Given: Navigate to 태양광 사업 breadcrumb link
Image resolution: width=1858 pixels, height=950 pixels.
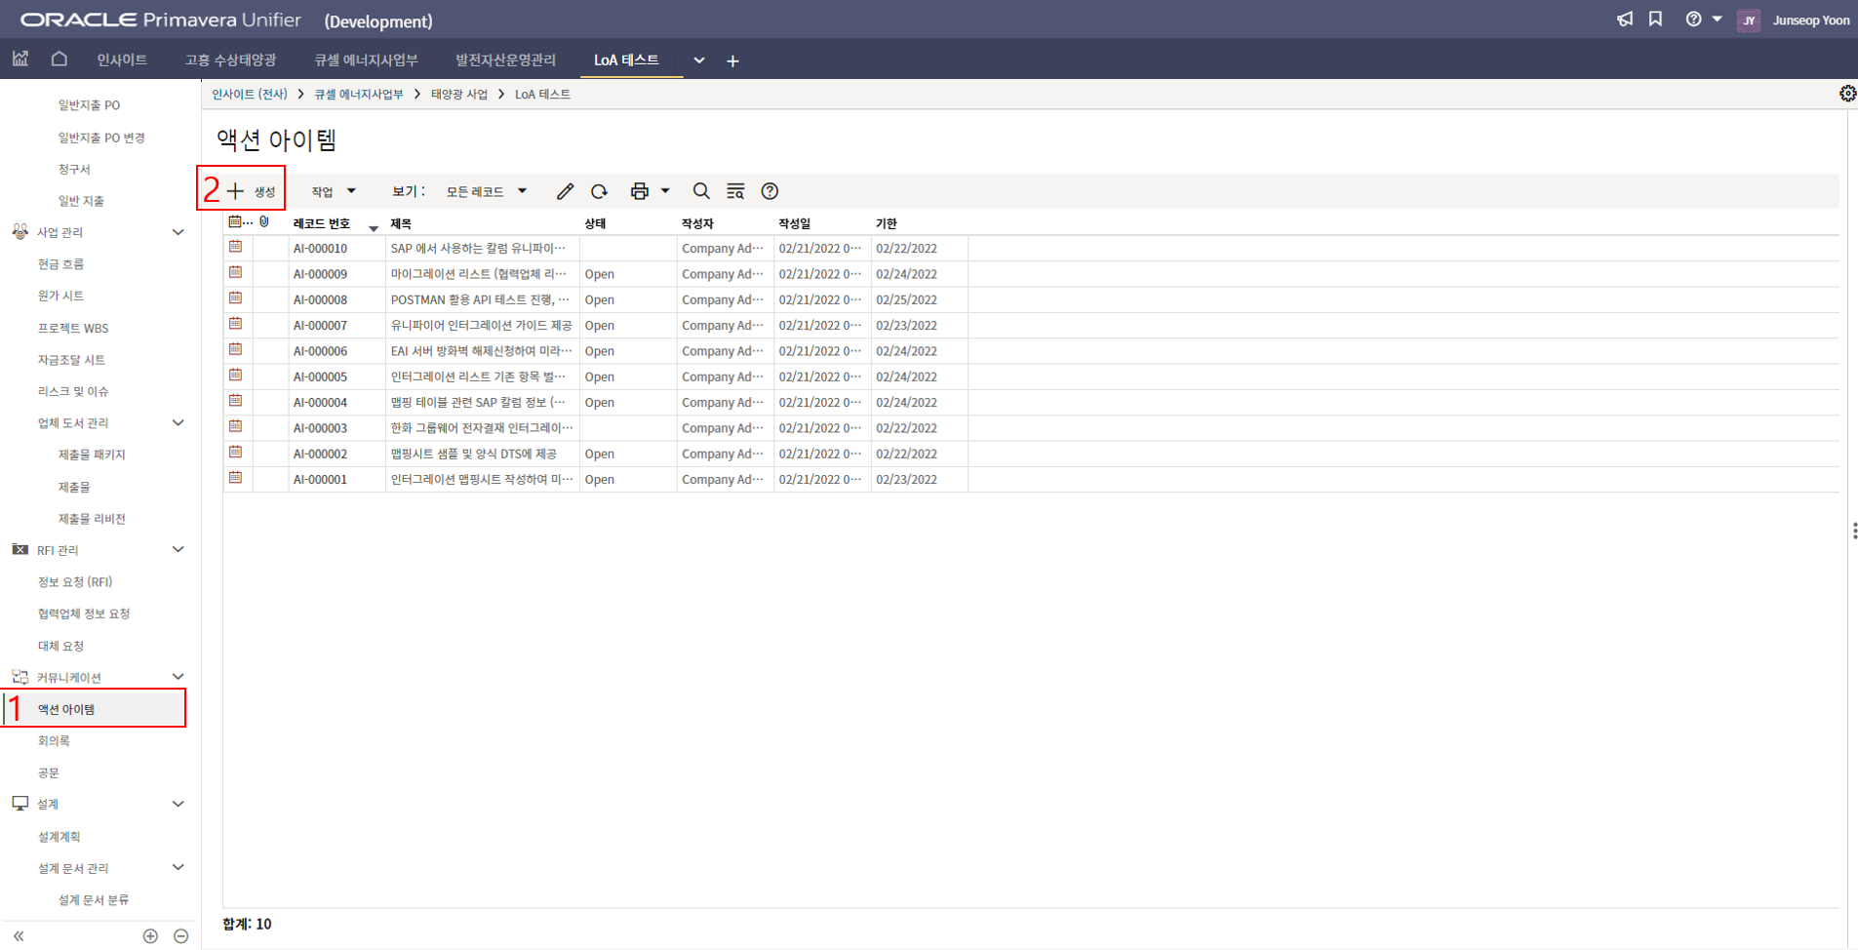Looking at the screenshot, I should tap(458, 95).
